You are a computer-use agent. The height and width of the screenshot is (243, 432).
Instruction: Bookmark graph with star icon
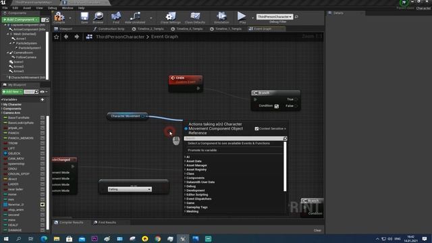tap(57, 36)
